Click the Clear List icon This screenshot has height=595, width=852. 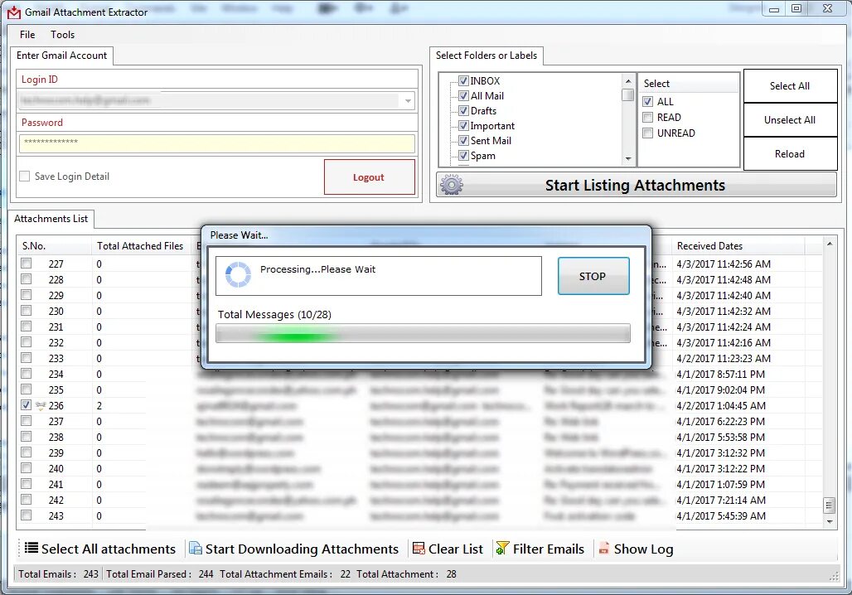point(419,549)
